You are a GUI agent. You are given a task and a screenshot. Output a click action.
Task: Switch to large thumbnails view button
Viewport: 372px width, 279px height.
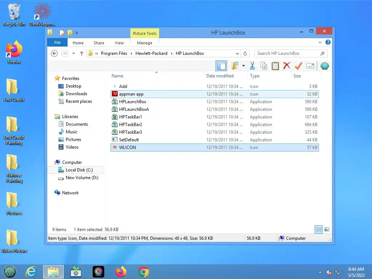tap(327, 229)
